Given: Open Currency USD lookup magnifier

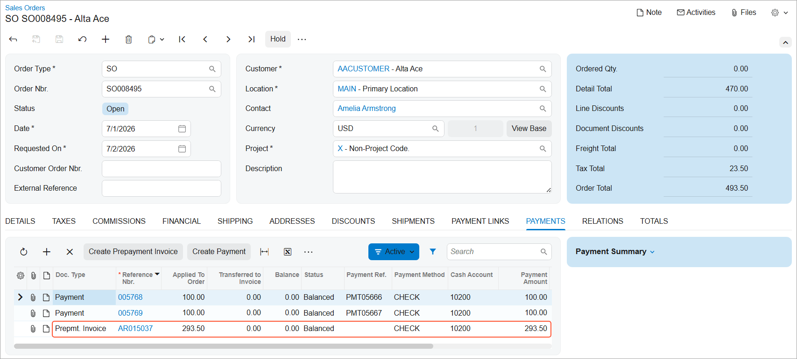Looking at the screenshot, I should [x=436, y=129].
